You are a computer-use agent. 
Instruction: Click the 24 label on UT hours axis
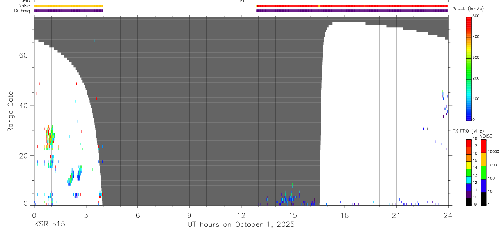coord(448,215)
